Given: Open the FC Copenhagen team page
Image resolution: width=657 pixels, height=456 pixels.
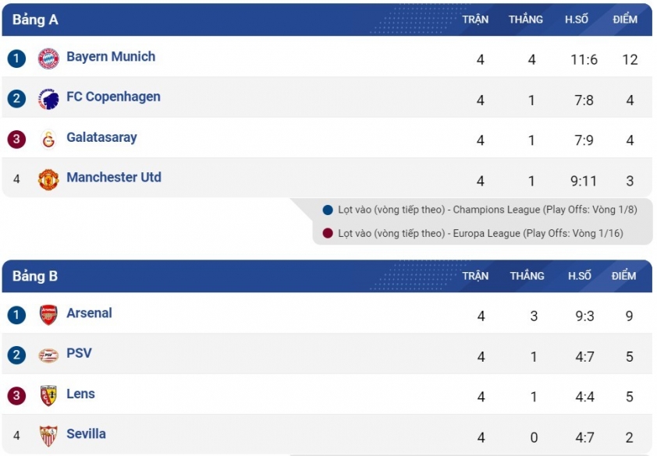Looking at the screenshot, I should pyautogui.click(x=114, y=97).
